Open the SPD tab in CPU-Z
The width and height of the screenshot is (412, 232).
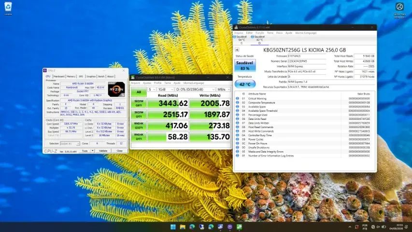pyautogui.click(x=81, y=76)
